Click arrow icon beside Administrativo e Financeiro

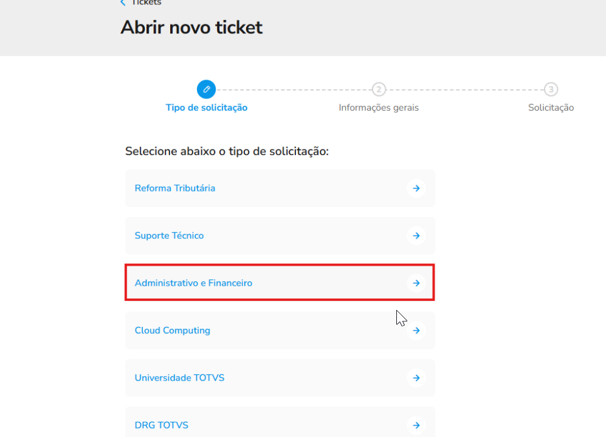point(416,283)
